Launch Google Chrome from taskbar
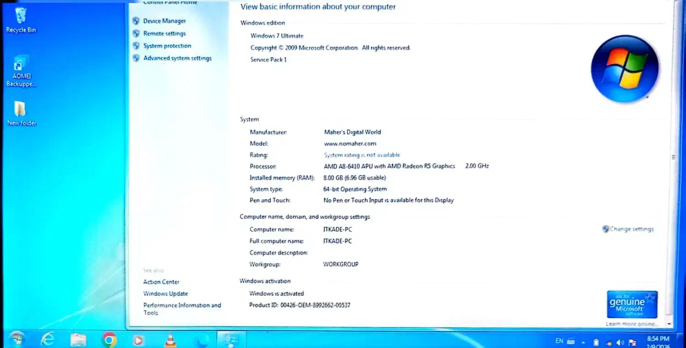686x348 pixels. point(109,340)
